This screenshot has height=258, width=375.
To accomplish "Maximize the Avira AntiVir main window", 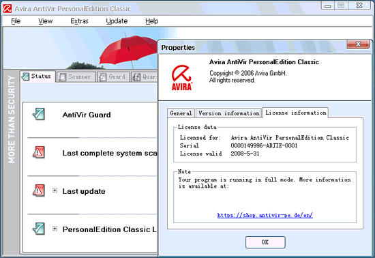I will 341,5.
